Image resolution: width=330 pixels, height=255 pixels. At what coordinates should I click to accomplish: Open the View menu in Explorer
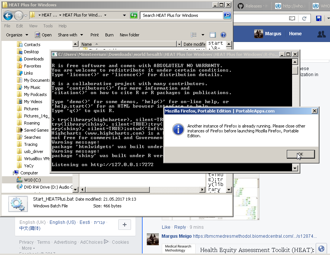click(33, 26)
